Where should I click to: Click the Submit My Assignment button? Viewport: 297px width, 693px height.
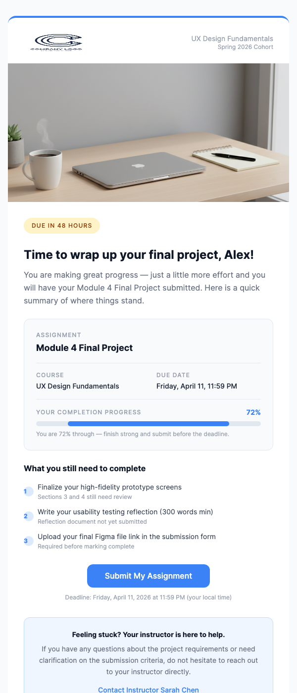(x=148, y=576)
